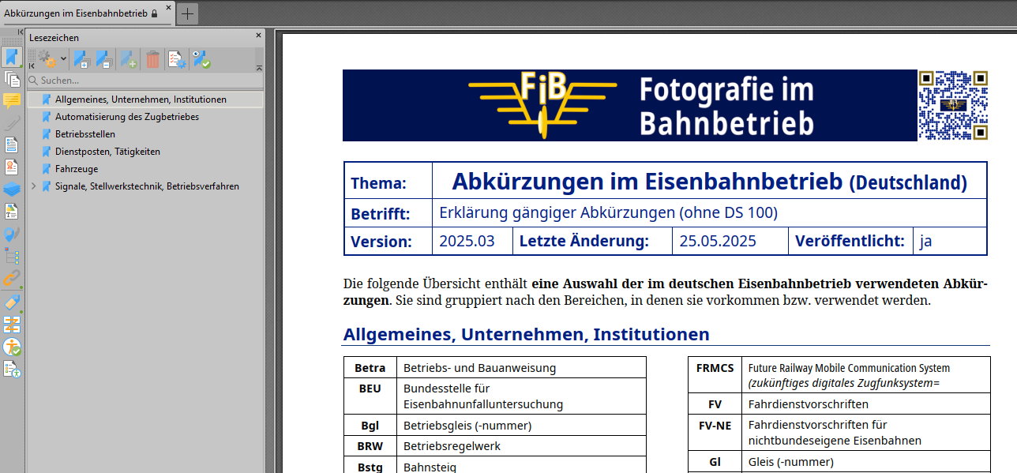
Task: Go to bookmark Signale, Stellwerkstechnik, Betriebsverfahren
Action: tap(147, 186)
